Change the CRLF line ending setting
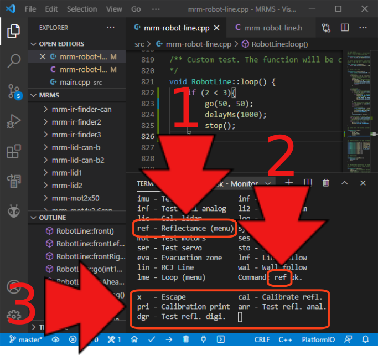Screen dimensions: 378x355 click(x=262, y=339)
